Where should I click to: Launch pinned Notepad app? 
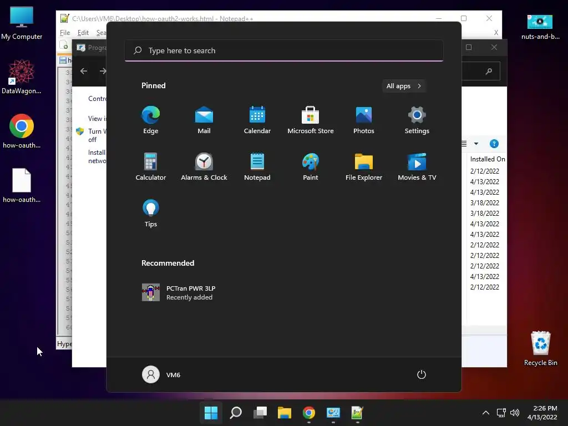click(x=257, y=166)
